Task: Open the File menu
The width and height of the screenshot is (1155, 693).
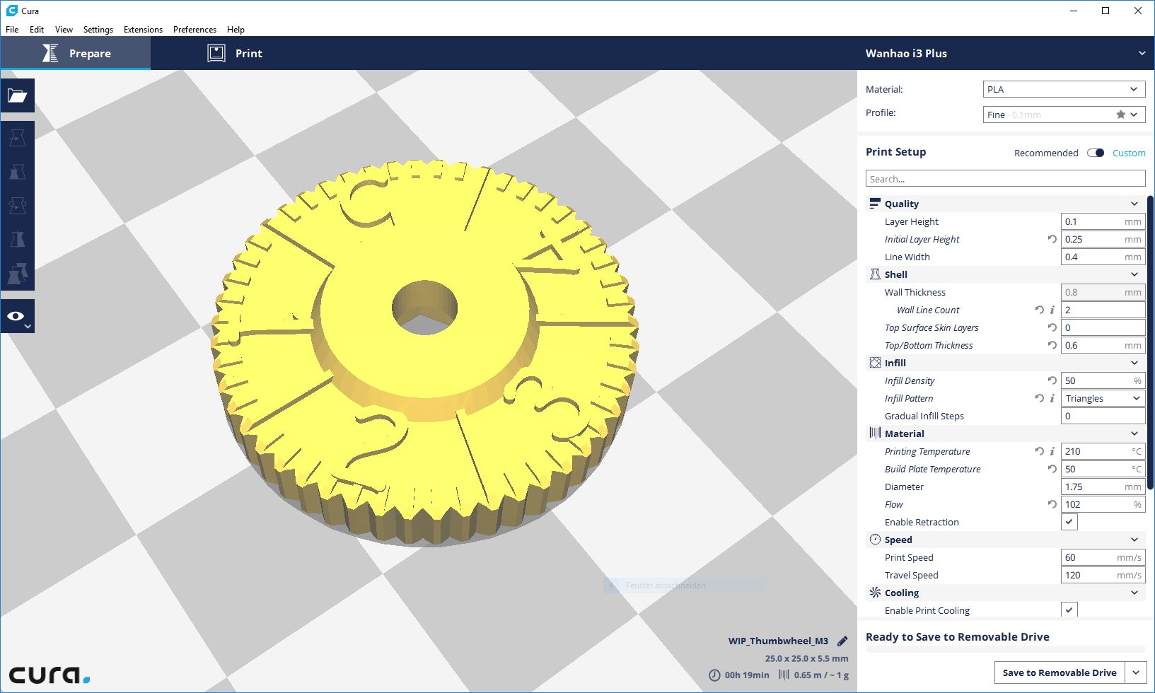Action: point(12,30)
